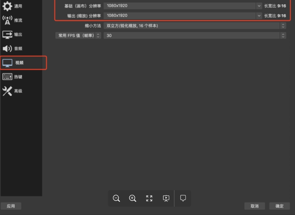
Task: Click the 缩小方法 label text
Action: [x=93, y=25]
